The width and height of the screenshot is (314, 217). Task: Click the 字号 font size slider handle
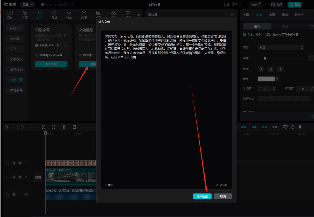(265, 58)
